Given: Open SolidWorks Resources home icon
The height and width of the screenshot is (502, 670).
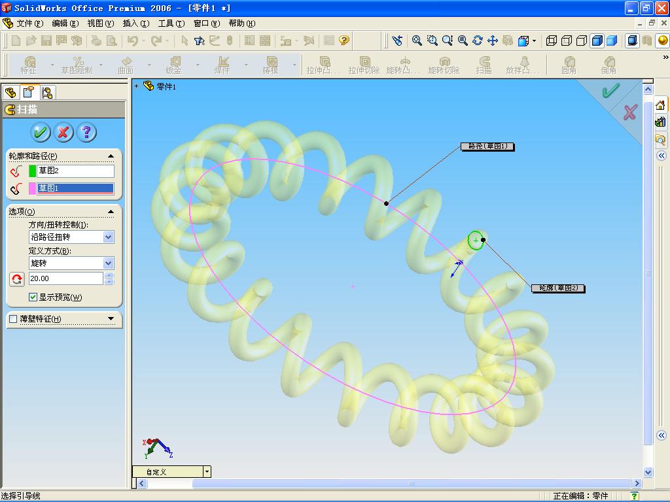Looking at the screenshot, I should pyautogui.click(x=660, y=105).
